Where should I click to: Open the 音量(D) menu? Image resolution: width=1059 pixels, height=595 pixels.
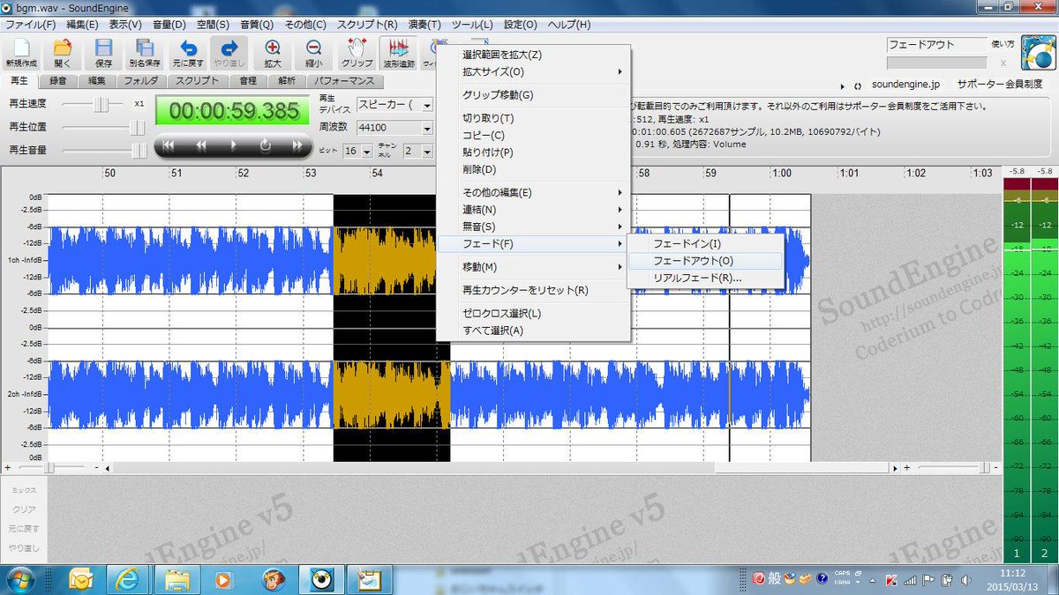click(x=169, y=25)
